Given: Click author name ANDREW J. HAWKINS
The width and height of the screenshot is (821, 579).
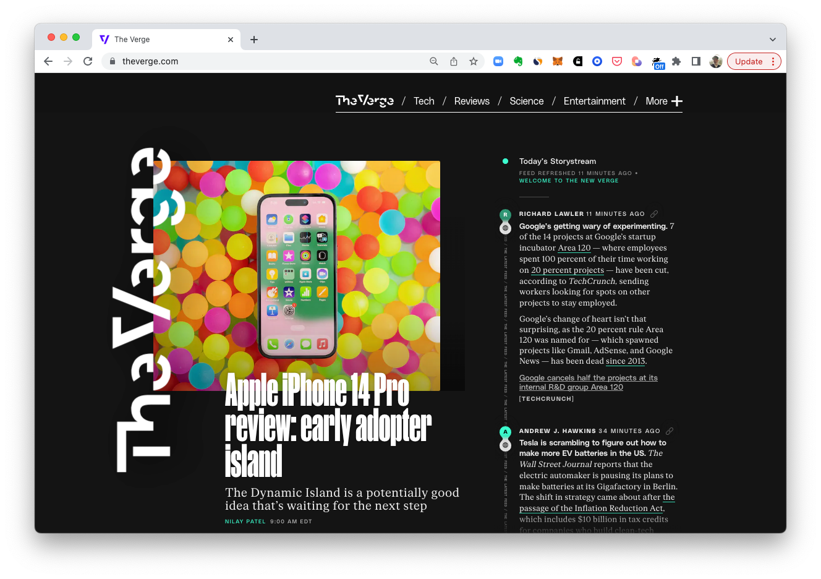Looking at the screenshot, I should point(558,431).
